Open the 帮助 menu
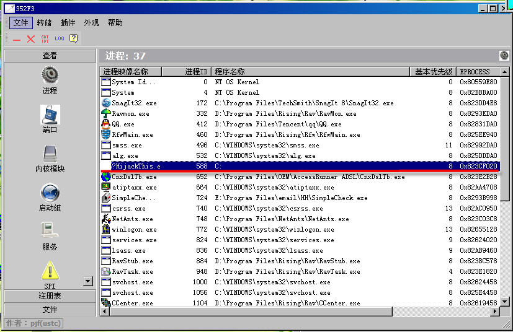 [115, 23]
